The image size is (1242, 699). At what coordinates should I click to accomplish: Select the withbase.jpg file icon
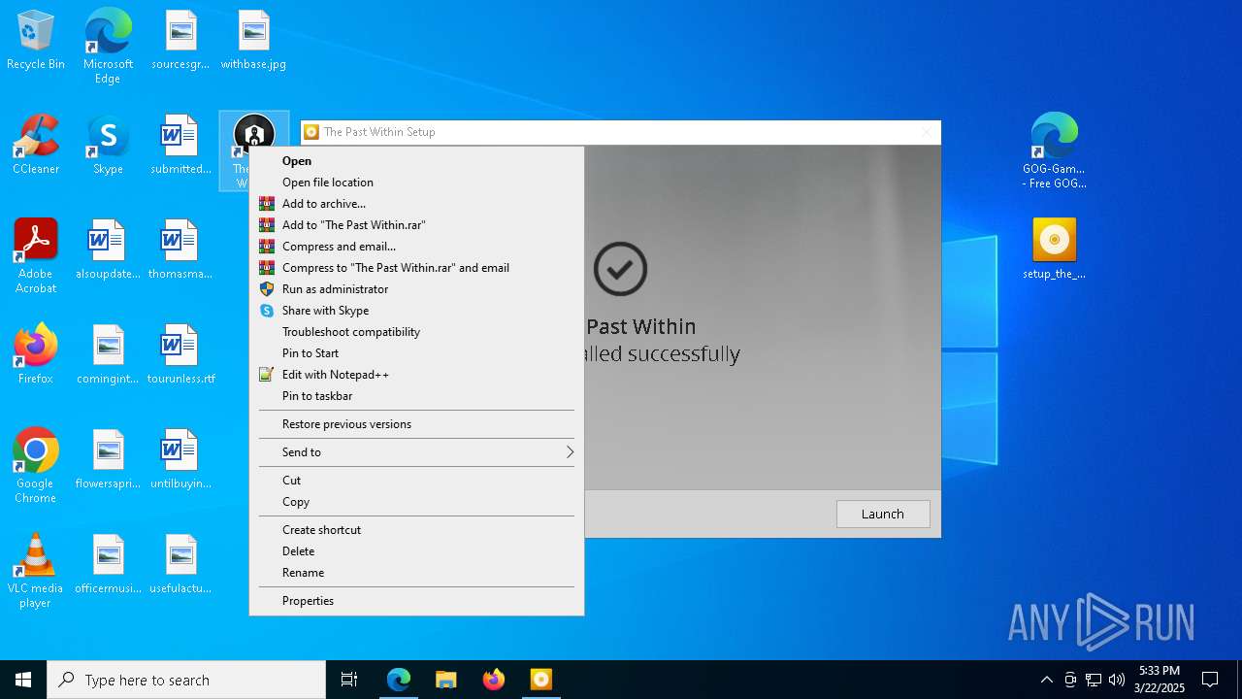pyautogui.click(x=253, y=41)
